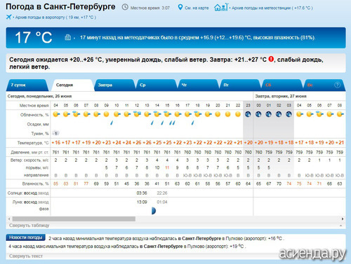This screenshot has height=264, width=351.
Task: Click the left scroll arrow of table
Action: pos(9,219)
